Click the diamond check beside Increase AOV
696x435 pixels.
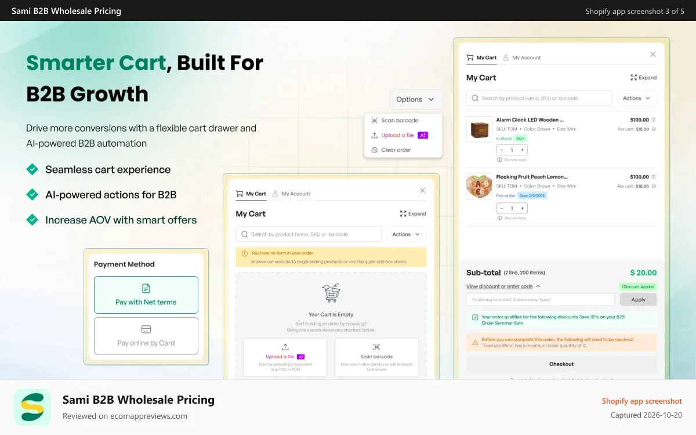tap(32, 220)
